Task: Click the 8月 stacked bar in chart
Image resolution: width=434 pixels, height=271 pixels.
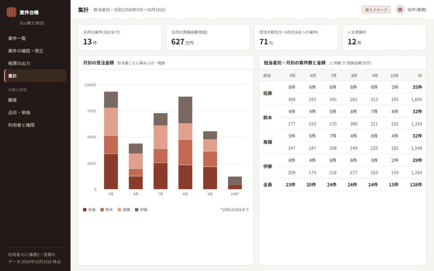Action: click(185, 143)
